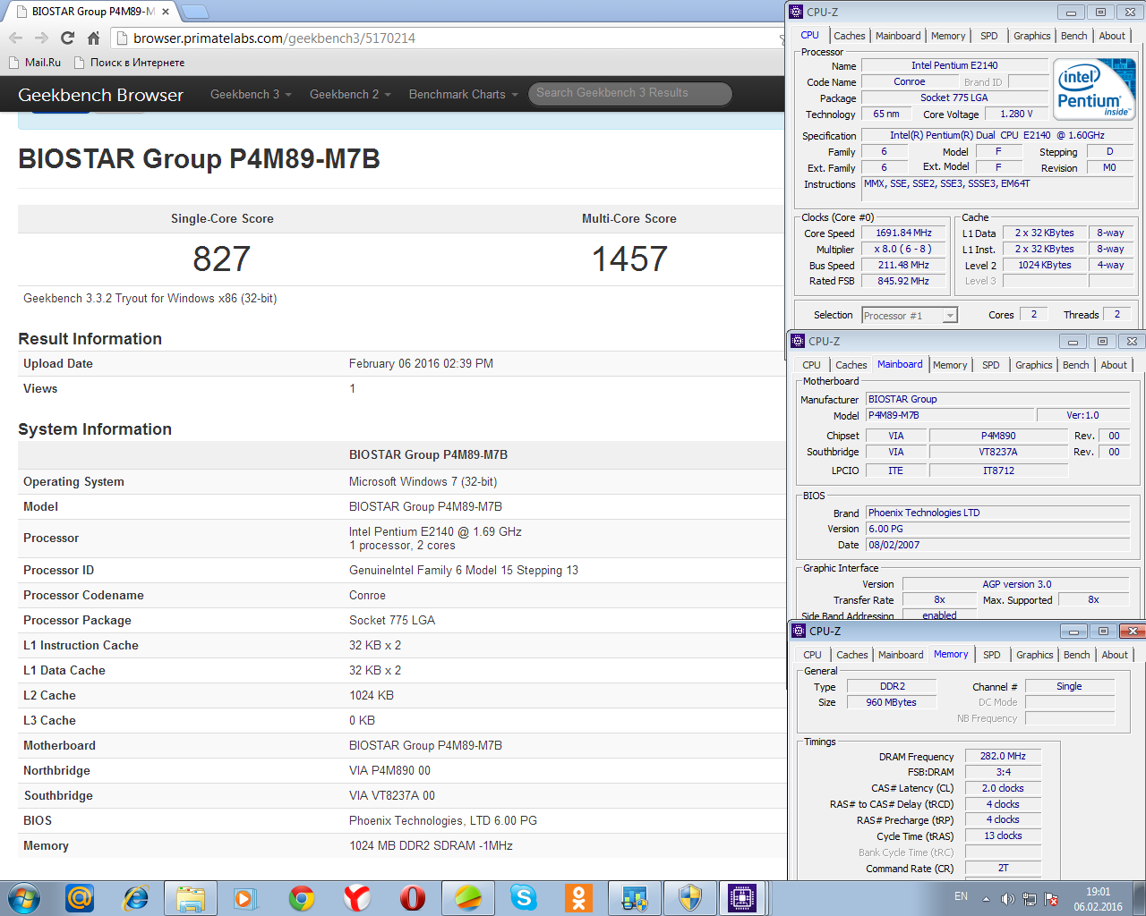
Task: Show hidden tray icons arrow
Action: [986, 899]
